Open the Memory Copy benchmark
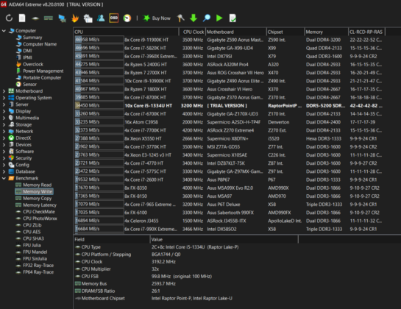 click(37, 198)
